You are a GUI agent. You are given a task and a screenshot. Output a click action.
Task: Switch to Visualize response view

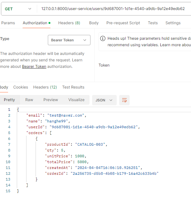coord(76,100)
